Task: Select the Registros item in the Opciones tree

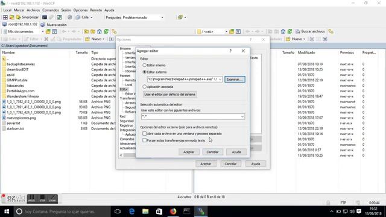Action: [x=126, y=125]
